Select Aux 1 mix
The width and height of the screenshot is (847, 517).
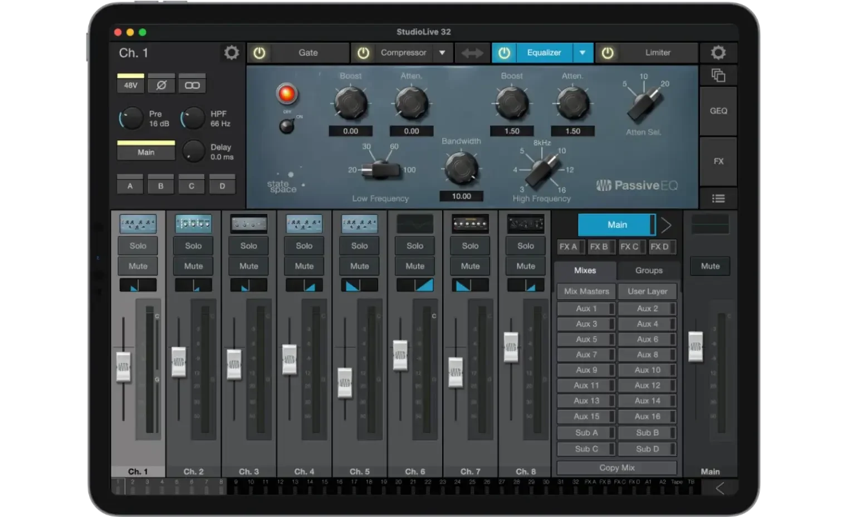(x=586, y=308)
